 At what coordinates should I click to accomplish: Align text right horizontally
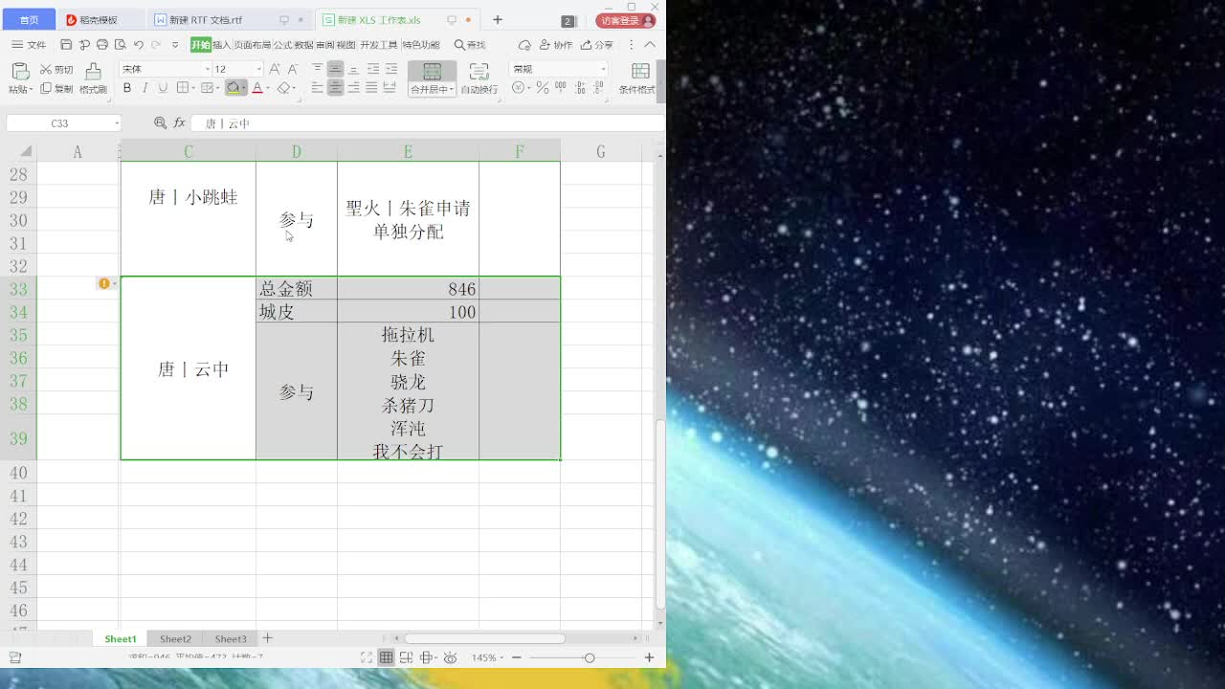coord(353,88)
